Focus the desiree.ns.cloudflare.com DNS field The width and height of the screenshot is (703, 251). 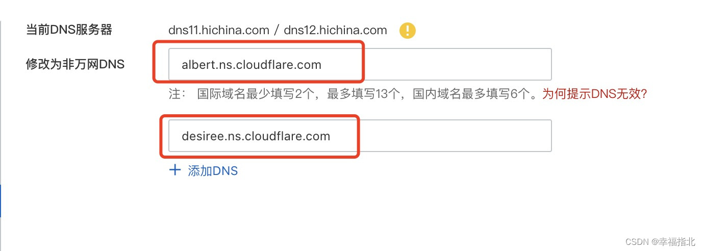coord(360,136)
